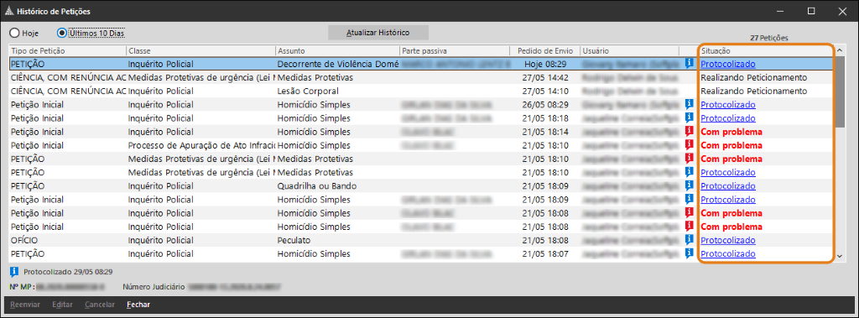The image size is (859, 318).
Task: Click red alert icon on Processo de Apuração row
Action: pos(690,145)
